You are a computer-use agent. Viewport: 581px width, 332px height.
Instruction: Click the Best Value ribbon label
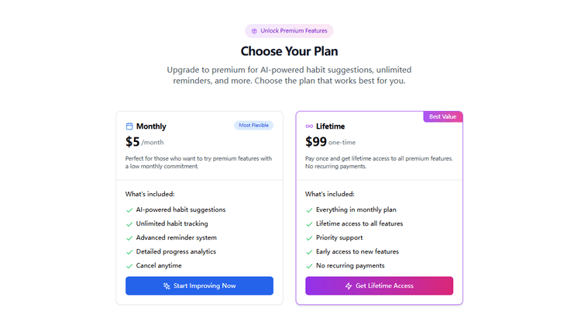[x=442, y=116]
